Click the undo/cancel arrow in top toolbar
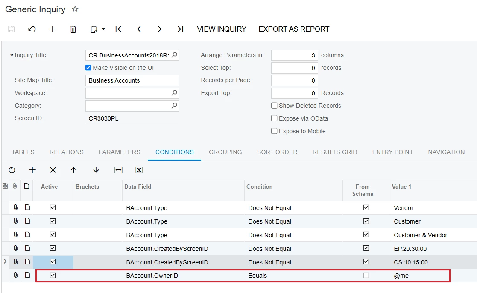The width and height of the screenshot is (477, 293). (32, 29)
